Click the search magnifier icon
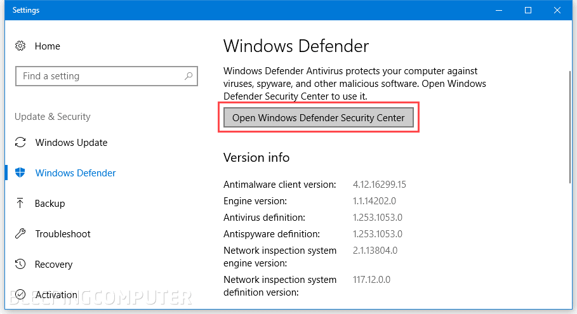 [189, 76]
